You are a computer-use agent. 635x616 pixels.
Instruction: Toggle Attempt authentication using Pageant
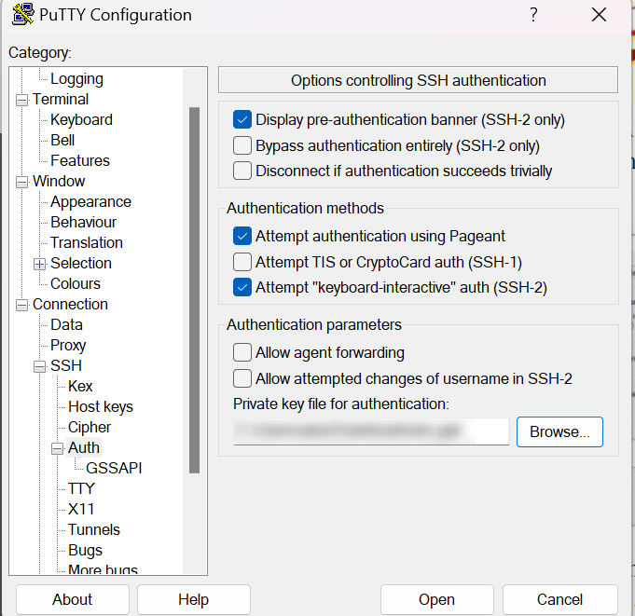coord(242,236)
